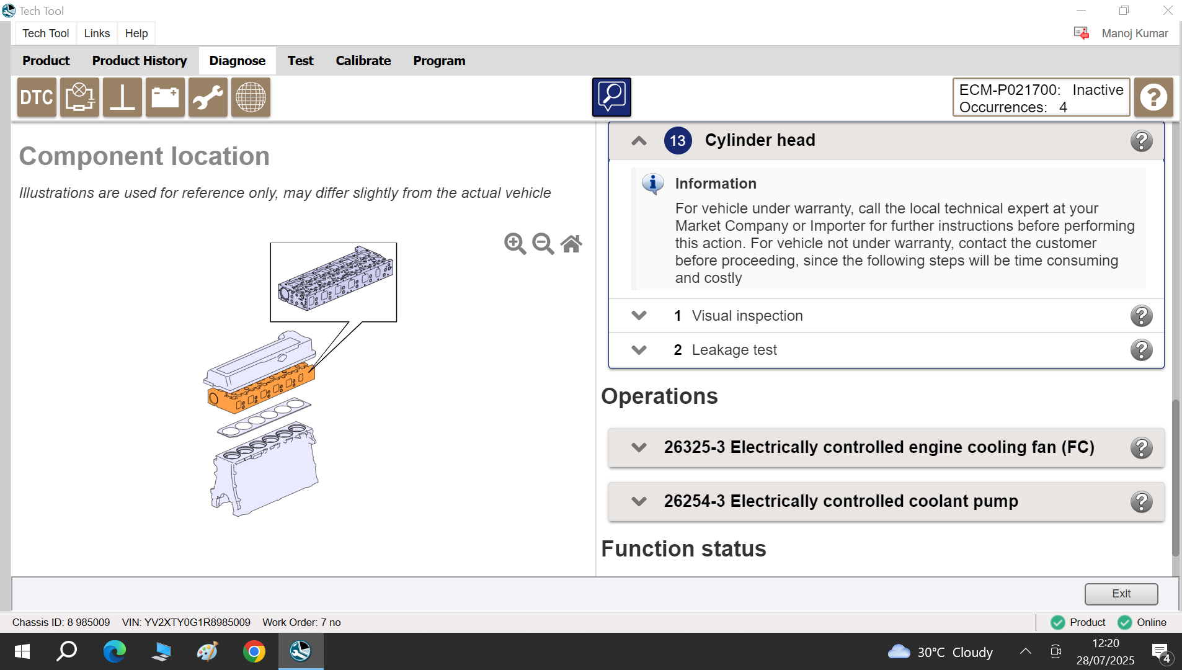This screenshot has width=1182, height=670.
Task: Click the battery icon in toolbar
Action: tap(165, 97)
